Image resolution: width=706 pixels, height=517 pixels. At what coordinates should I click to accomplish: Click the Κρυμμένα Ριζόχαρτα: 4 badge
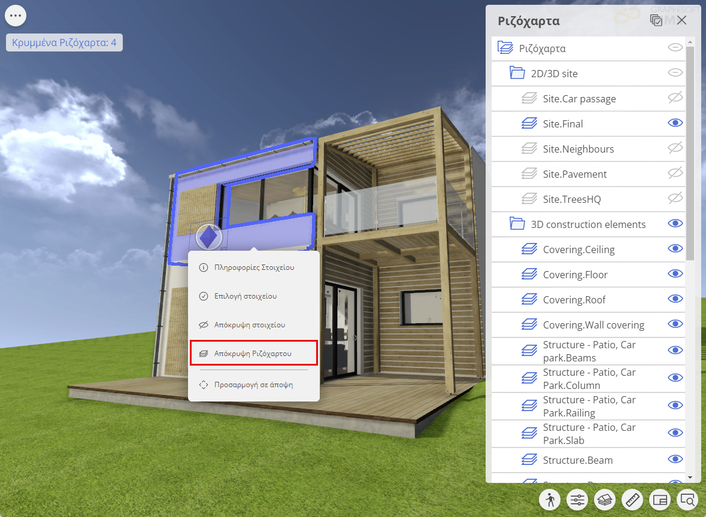pos(65,42)
